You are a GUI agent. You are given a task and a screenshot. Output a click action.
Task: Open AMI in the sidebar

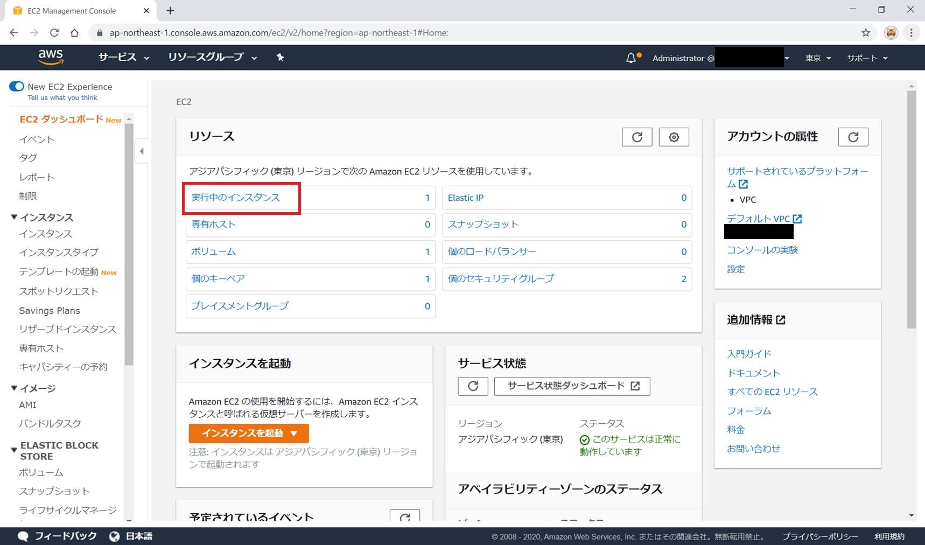(x=27, y=405)
